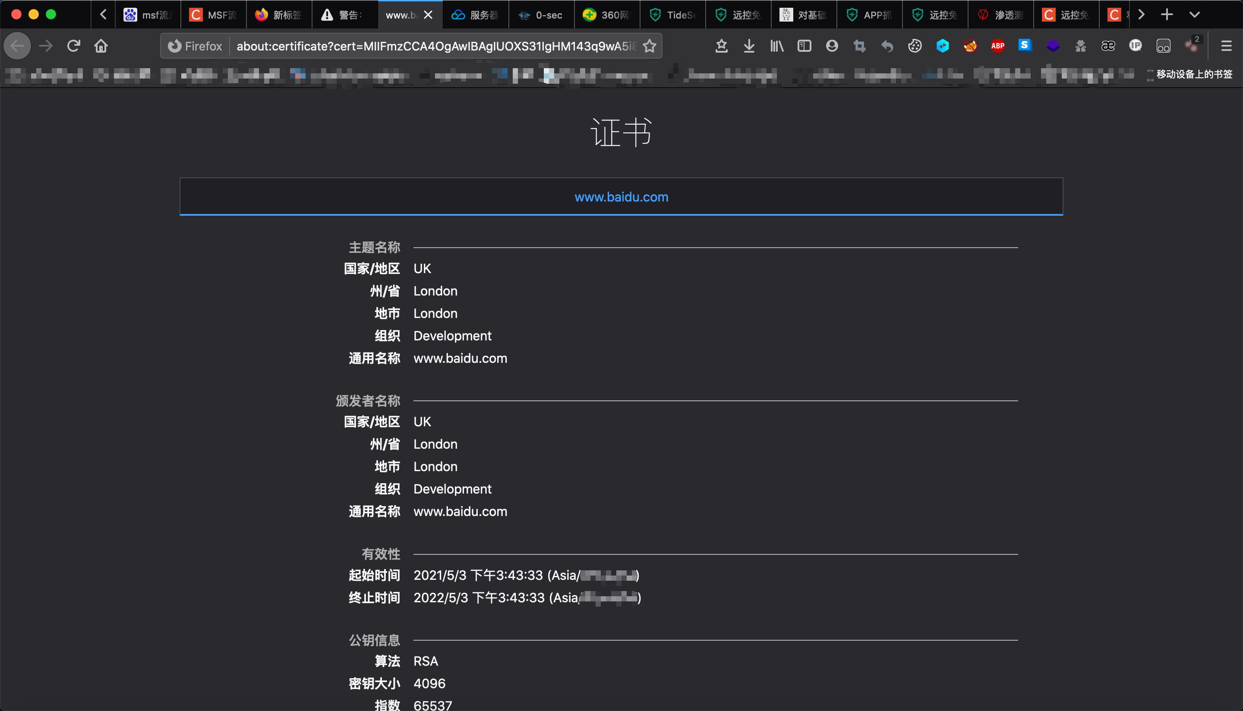Screen dimensions: 1243x711
Task: Click issuer common name www.baidu.com
Action: 460,511
